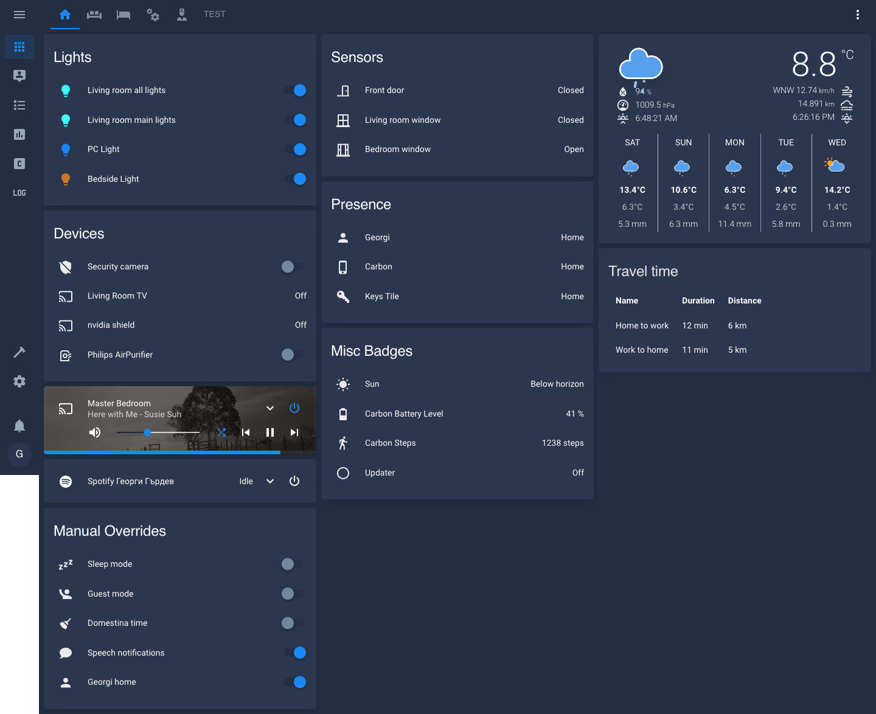Open the History chart icon in sidebar
876x714 pixels.
point(19,134)
